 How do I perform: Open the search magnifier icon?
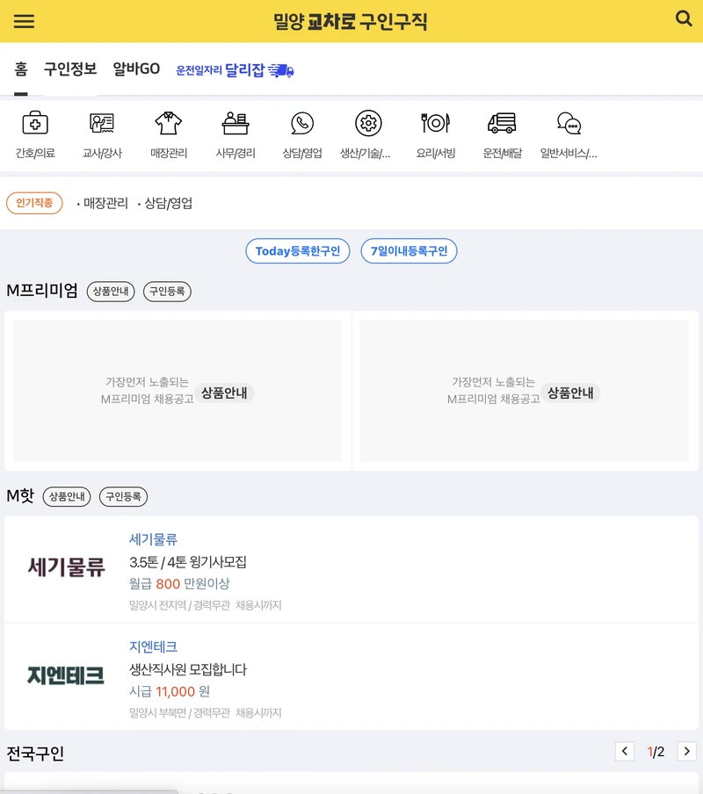(x=684, y=18)
